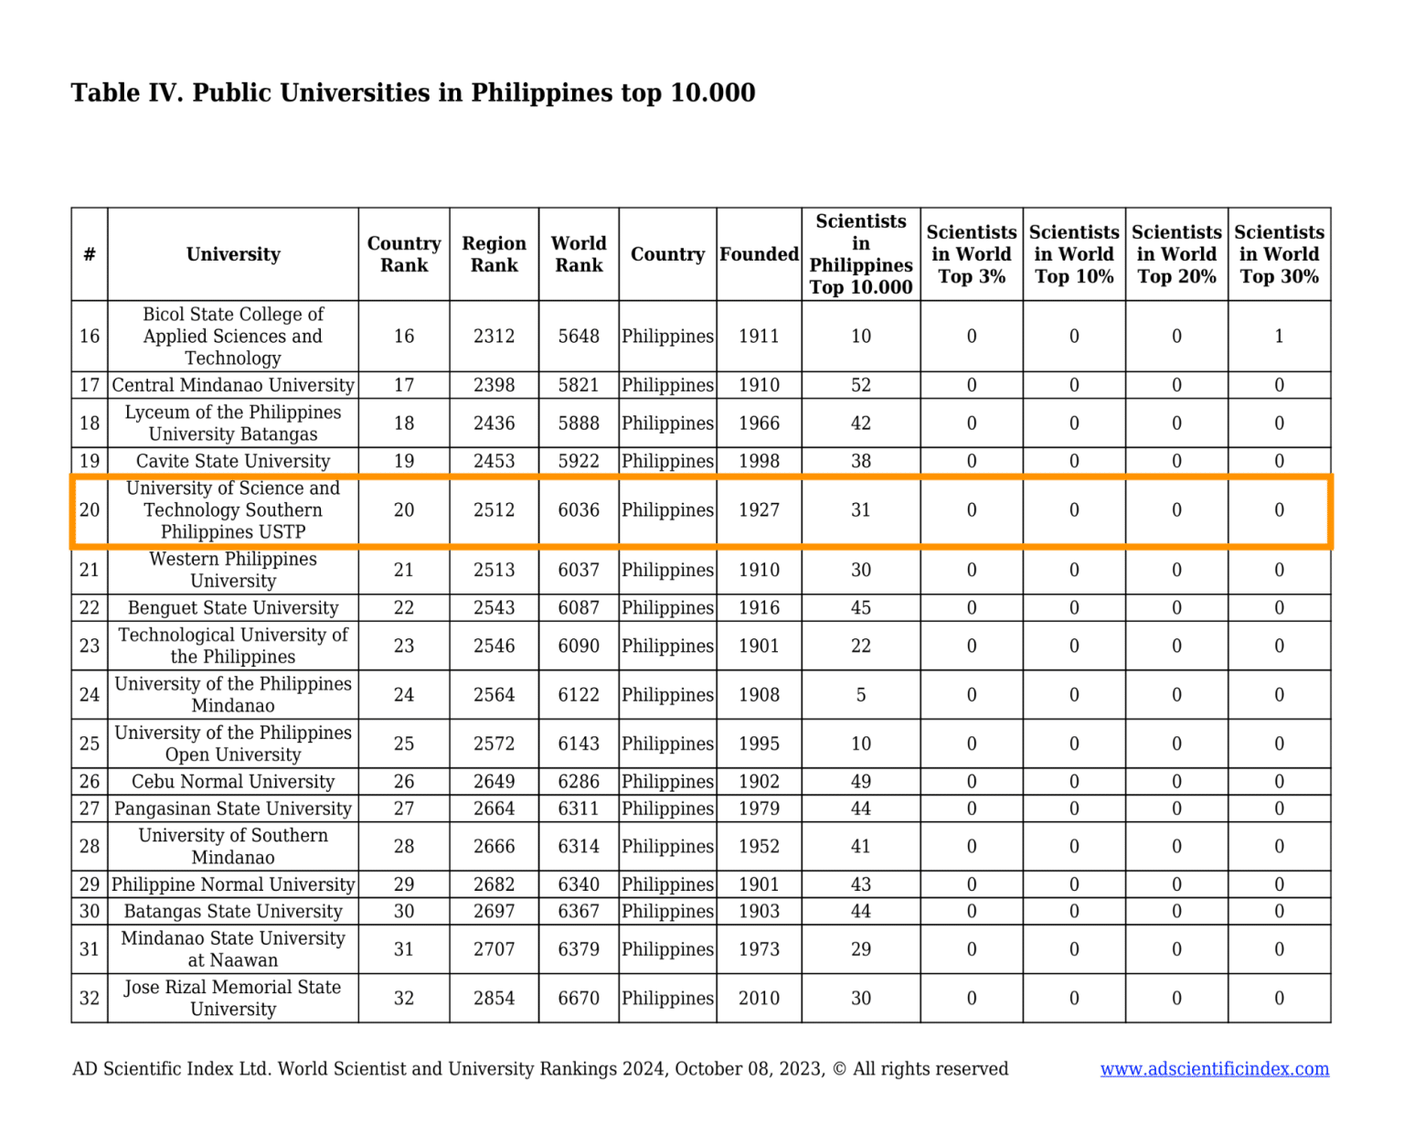
Task: Open the www.adscientificindex.com link
Action: point(1214,1069)
